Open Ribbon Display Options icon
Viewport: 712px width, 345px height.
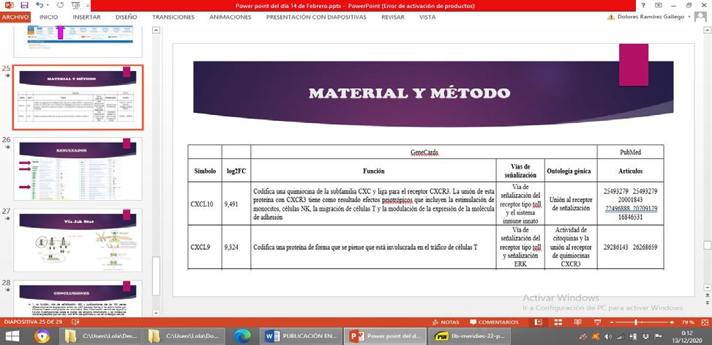(659, 5)
